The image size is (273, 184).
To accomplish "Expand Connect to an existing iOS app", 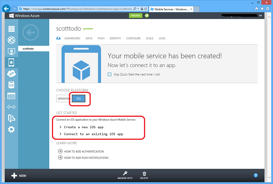I will pyautogui.click(x=92, y=134).
